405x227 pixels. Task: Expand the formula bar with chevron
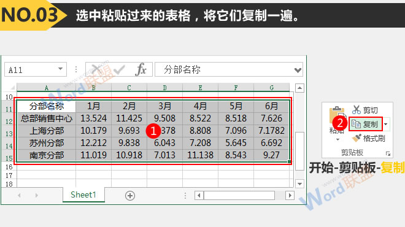298,70
